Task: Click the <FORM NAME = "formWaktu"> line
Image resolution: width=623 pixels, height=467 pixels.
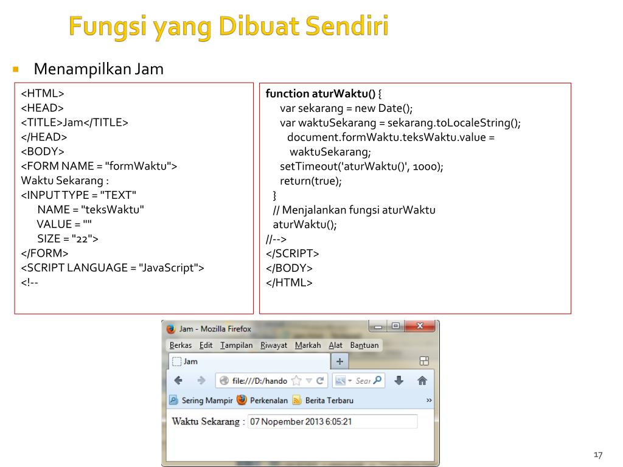Action: pos(99,166)
